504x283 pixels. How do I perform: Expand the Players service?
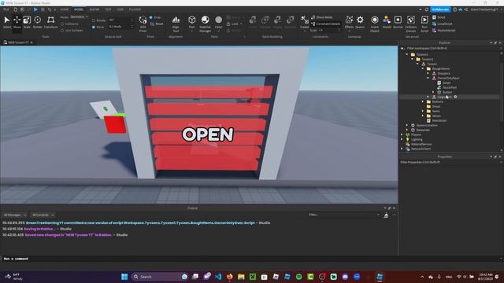pos(402,134)
